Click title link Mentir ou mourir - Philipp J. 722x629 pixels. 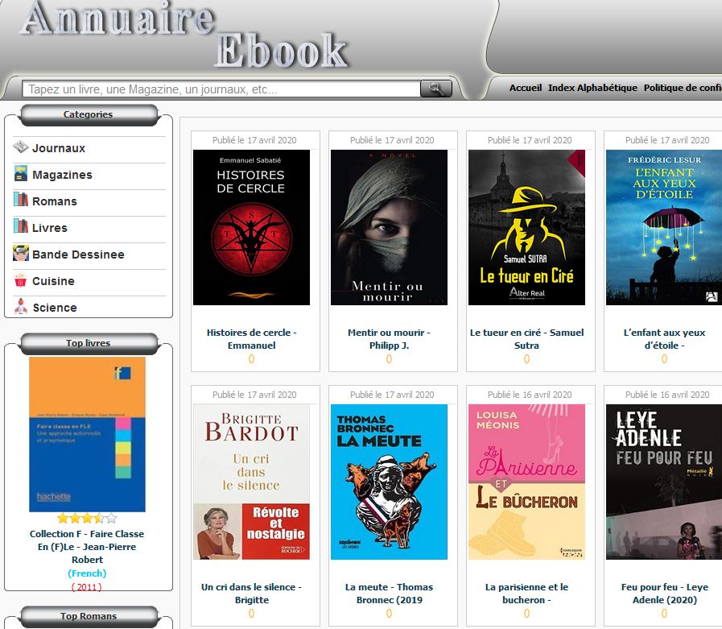pos(389,339)
